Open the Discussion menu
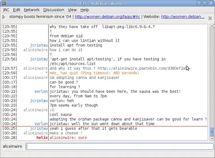Viewport: 215px width, 158px height. point(54,10)
